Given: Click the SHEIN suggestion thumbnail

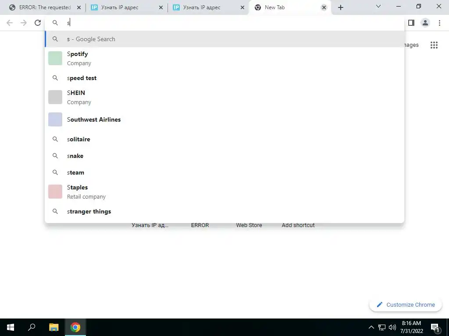Looking at the screenshot, I should (55, 97).
